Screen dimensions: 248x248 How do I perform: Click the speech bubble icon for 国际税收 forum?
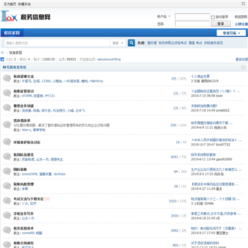(x=7, y=172)
